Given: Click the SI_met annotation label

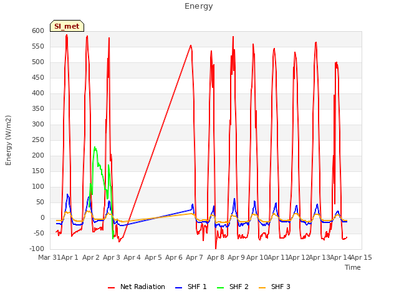Looking at the screenshot, I should coord(67,26).
